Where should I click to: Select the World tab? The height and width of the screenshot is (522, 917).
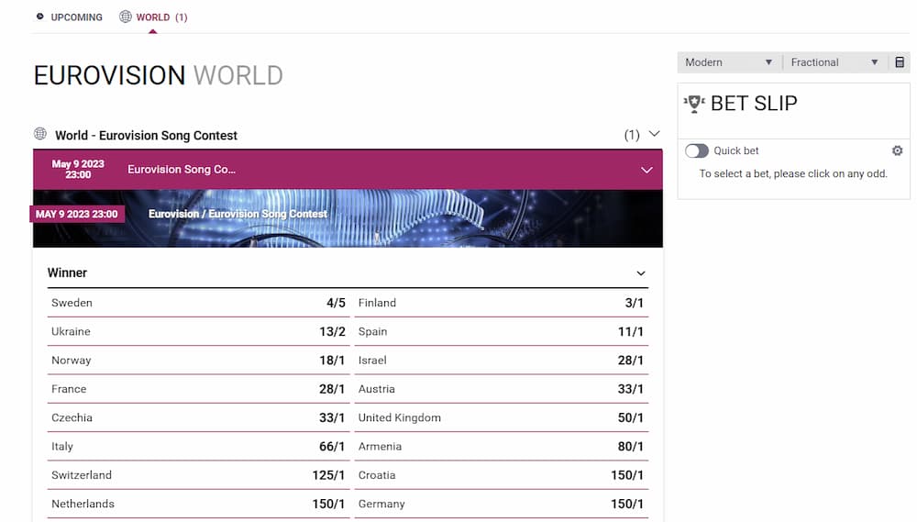(x=153, y=17)
